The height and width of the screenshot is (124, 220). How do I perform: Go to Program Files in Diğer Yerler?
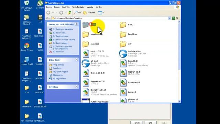click(x=58, y=65)
